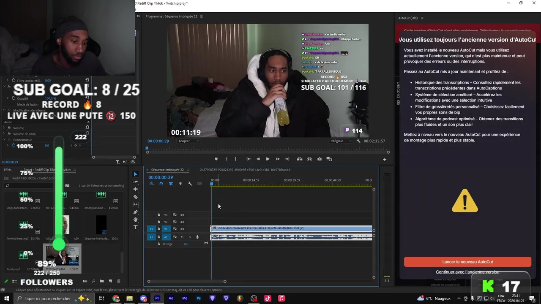Screen dimensions: 541x304
Task: Collapse the Panoramique effect section
Action: [4, 140]
